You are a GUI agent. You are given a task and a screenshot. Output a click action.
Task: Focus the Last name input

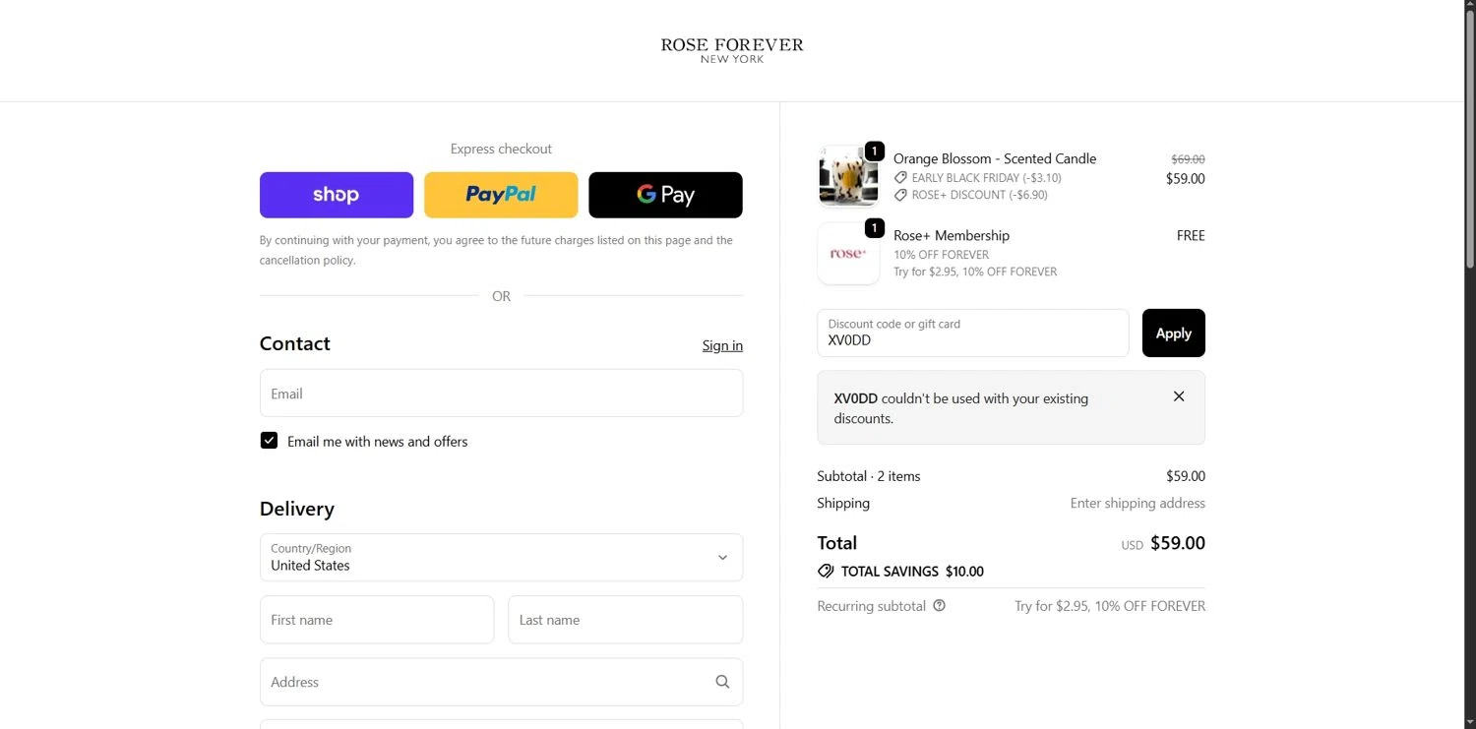pos(625,620)
